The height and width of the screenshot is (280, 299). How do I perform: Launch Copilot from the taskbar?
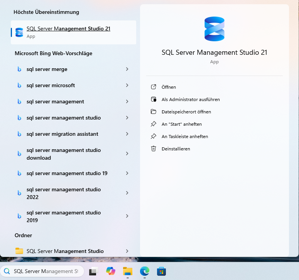(x=111, y=271)
